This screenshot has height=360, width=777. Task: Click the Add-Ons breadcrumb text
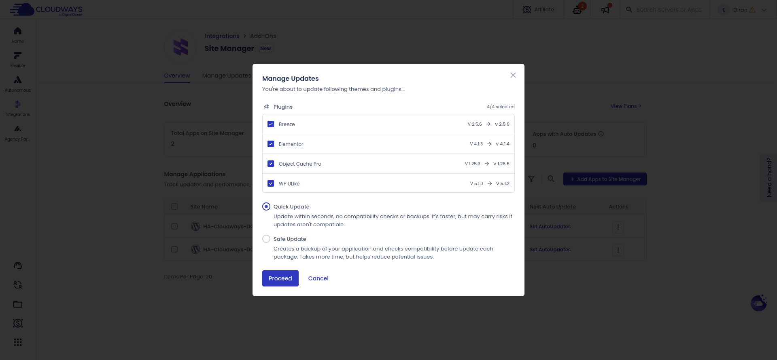click(x=263, y=36)
